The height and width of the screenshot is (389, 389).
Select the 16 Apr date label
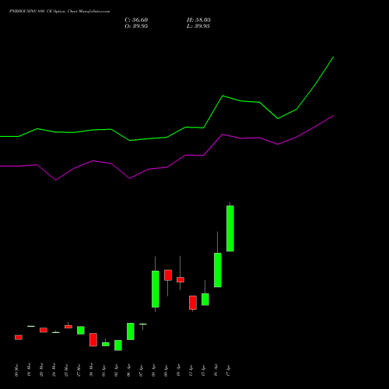coord(216,370)
